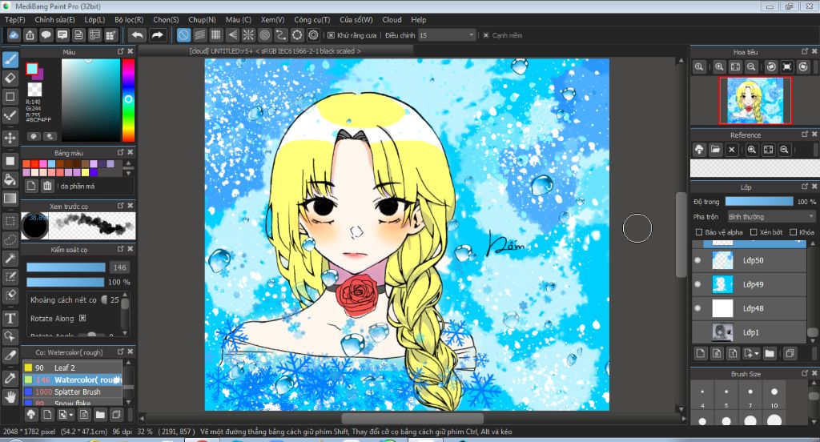Expand the add-layer type dropdown arrow

[x=757, y=354]
